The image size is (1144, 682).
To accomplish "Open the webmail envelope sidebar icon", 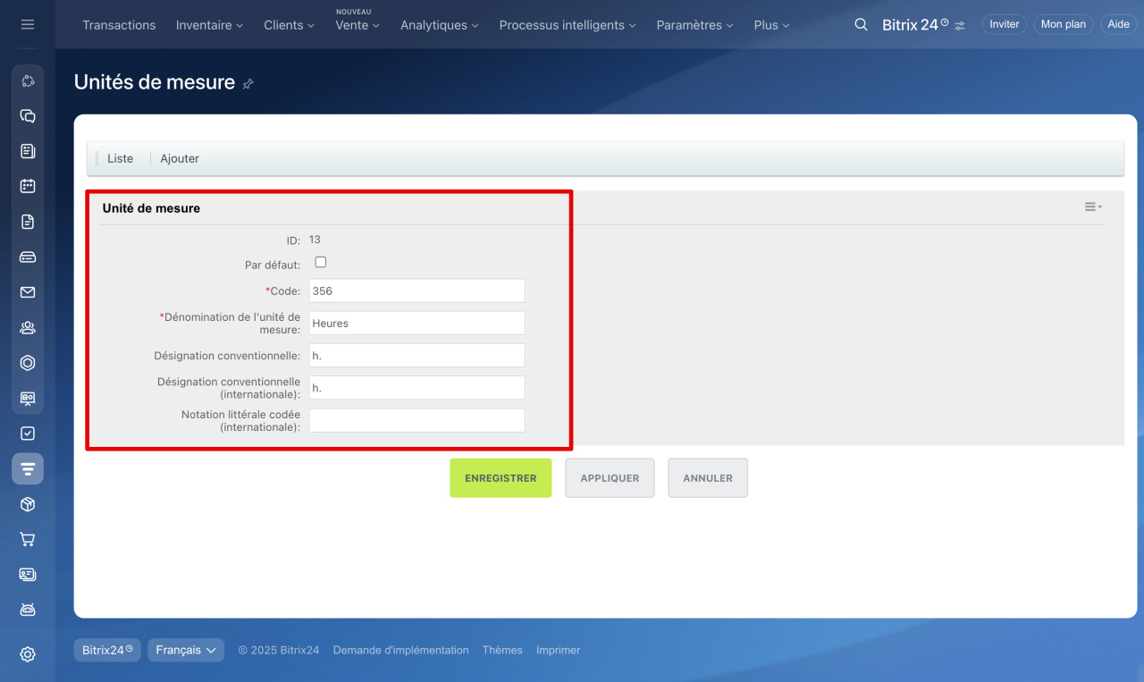I will [x=28, y=292].
